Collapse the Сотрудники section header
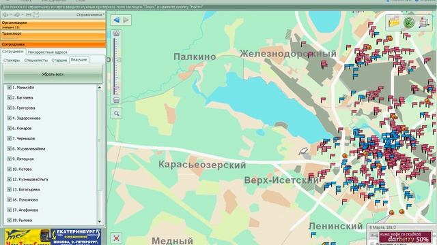437x245 pixels. (53, 44)
